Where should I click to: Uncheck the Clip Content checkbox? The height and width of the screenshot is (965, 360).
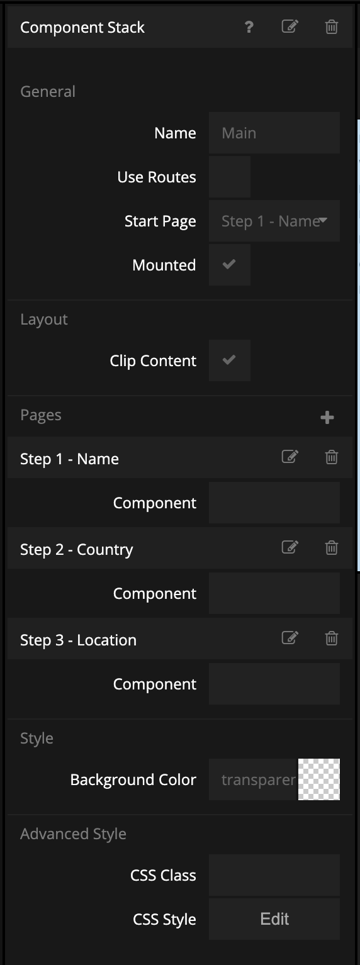(x=230, y=360)
